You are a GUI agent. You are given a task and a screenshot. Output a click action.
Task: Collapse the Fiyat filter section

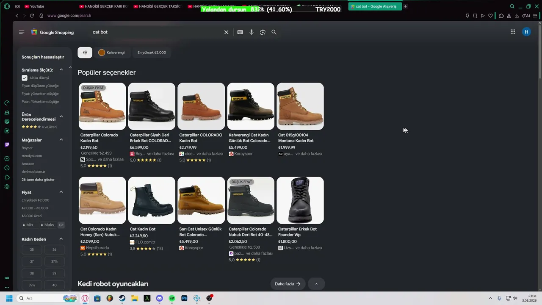pos(61,192)
